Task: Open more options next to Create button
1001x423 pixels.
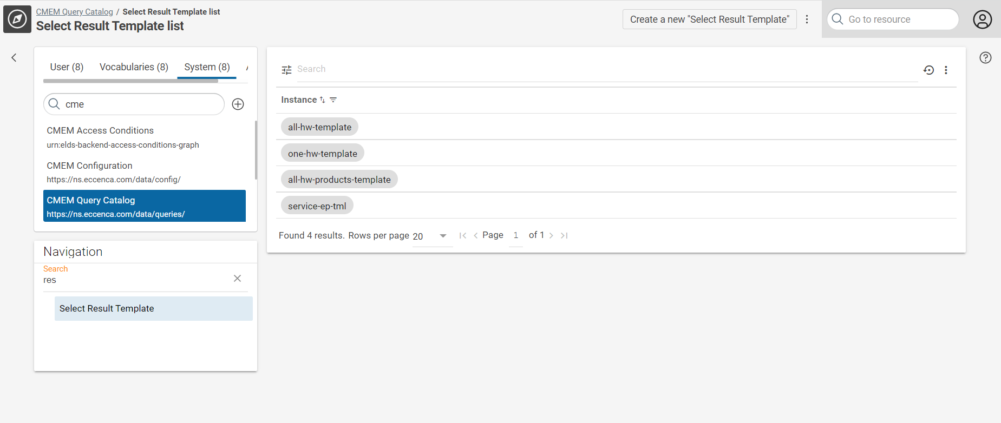Action: pos(807,19)
